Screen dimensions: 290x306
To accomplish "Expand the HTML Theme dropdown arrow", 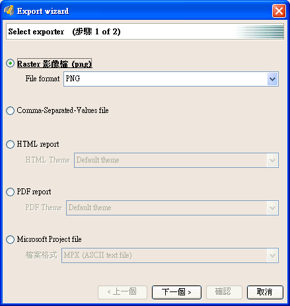I will click(x=273, y=160).
